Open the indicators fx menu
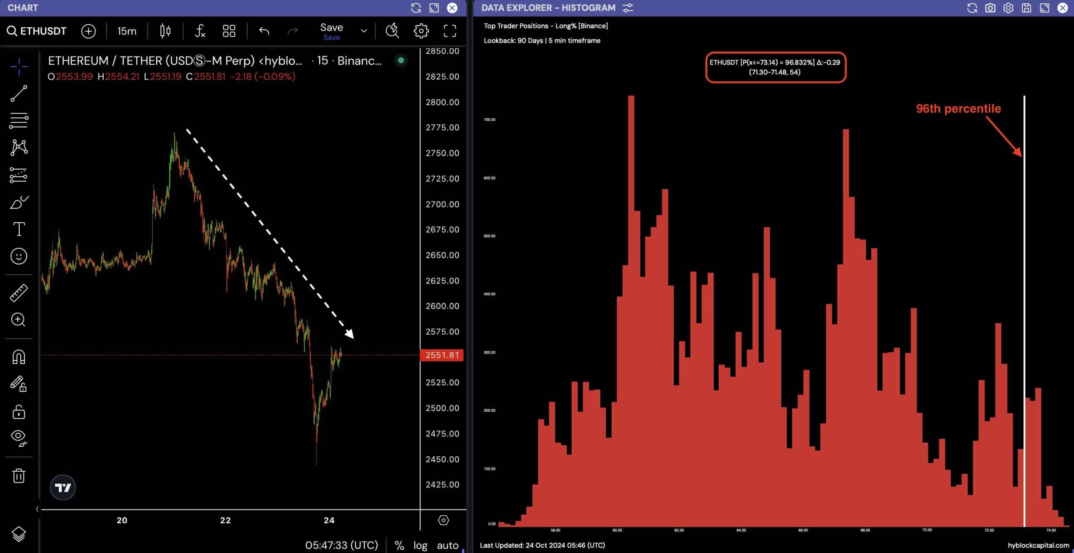The image size is (1074, 553). (200, 31)
